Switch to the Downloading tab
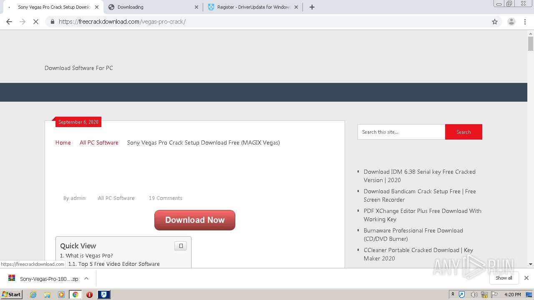The image size is (534, 300). (153, 7)
